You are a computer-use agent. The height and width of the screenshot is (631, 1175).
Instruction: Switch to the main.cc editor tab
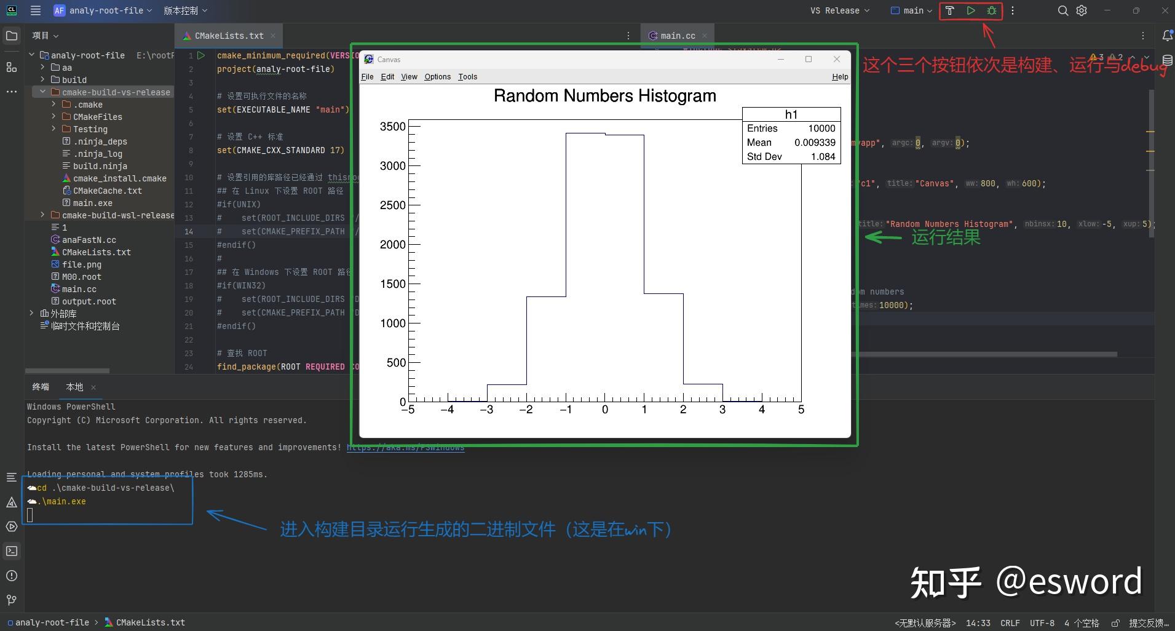[x=676, y=35]
